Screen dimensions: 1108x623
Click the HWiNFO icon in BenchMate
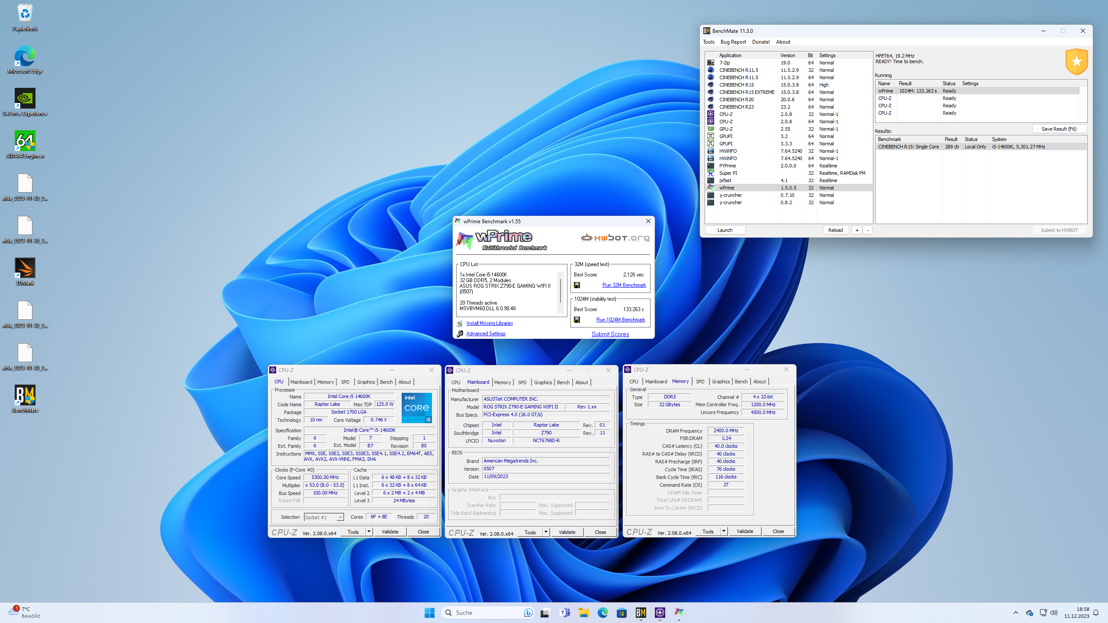click(710, 151)
